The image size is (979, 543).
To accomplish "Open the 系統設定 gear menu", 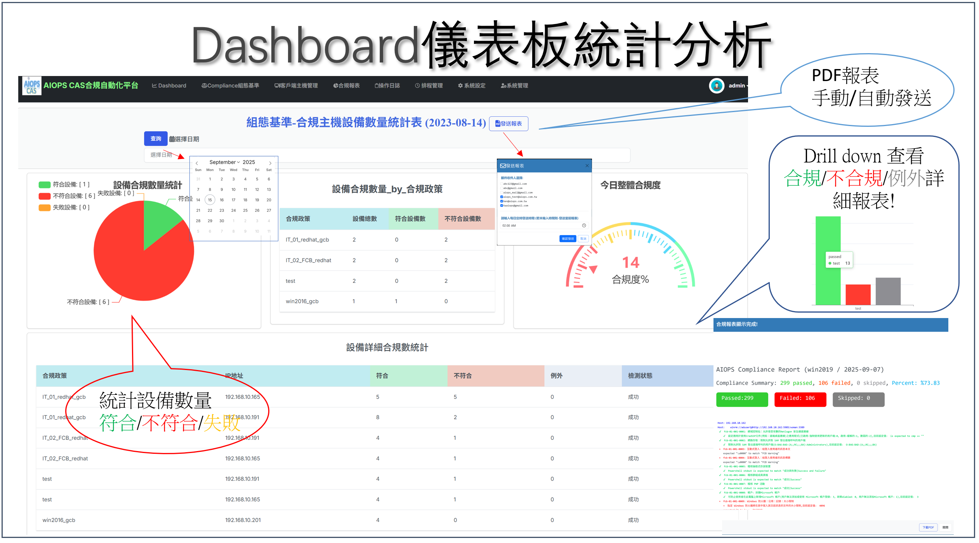I will [x=472, y=86].
